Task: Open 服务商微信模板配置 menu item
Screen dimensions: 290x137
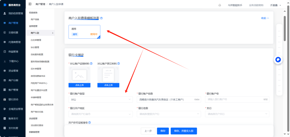Action: (40, 62)
